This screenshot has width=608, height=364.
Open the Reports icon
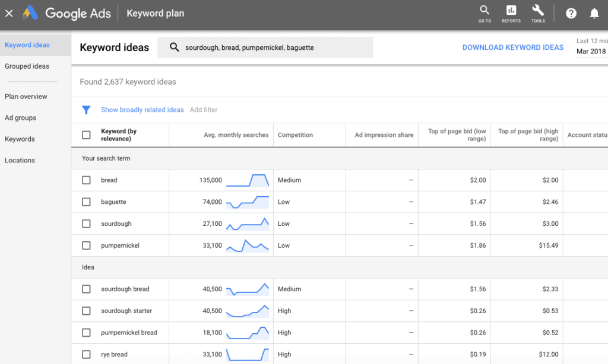511,12
